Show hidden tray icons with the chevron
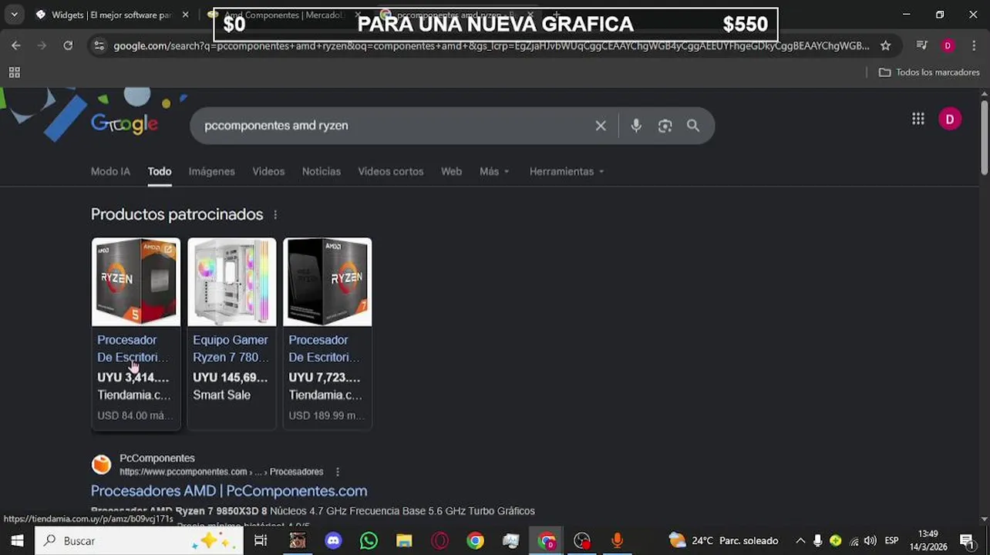 pos(800,540)
